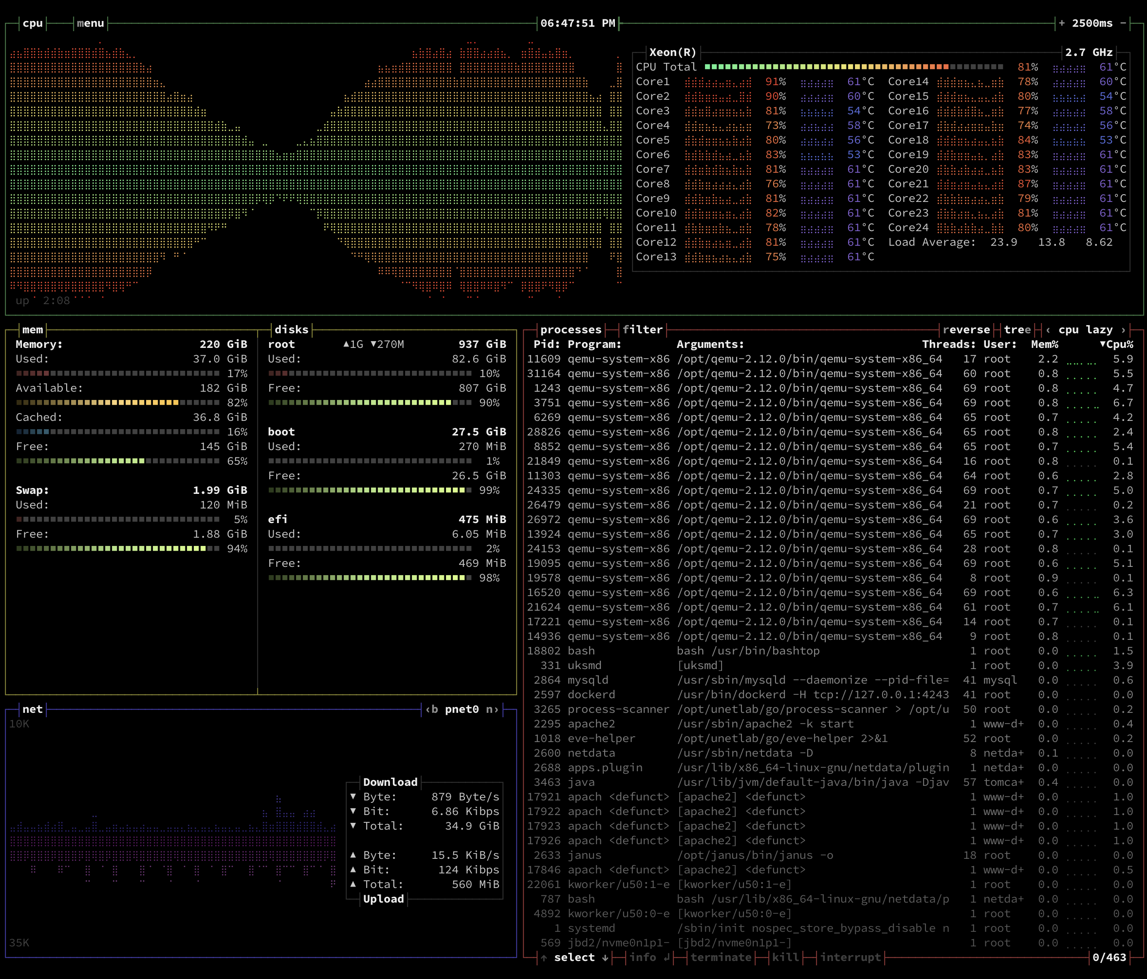The width and height of the screenshot is (1147, 979).
Task: Click right arrow after cpu lazy sorting
Action: 1123,330
